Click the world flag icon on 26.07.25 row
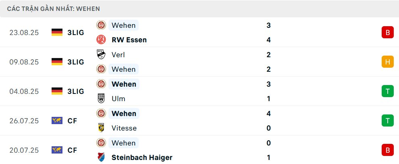Image resolution: width=399 pixels, height=164 pixels. 57,120
